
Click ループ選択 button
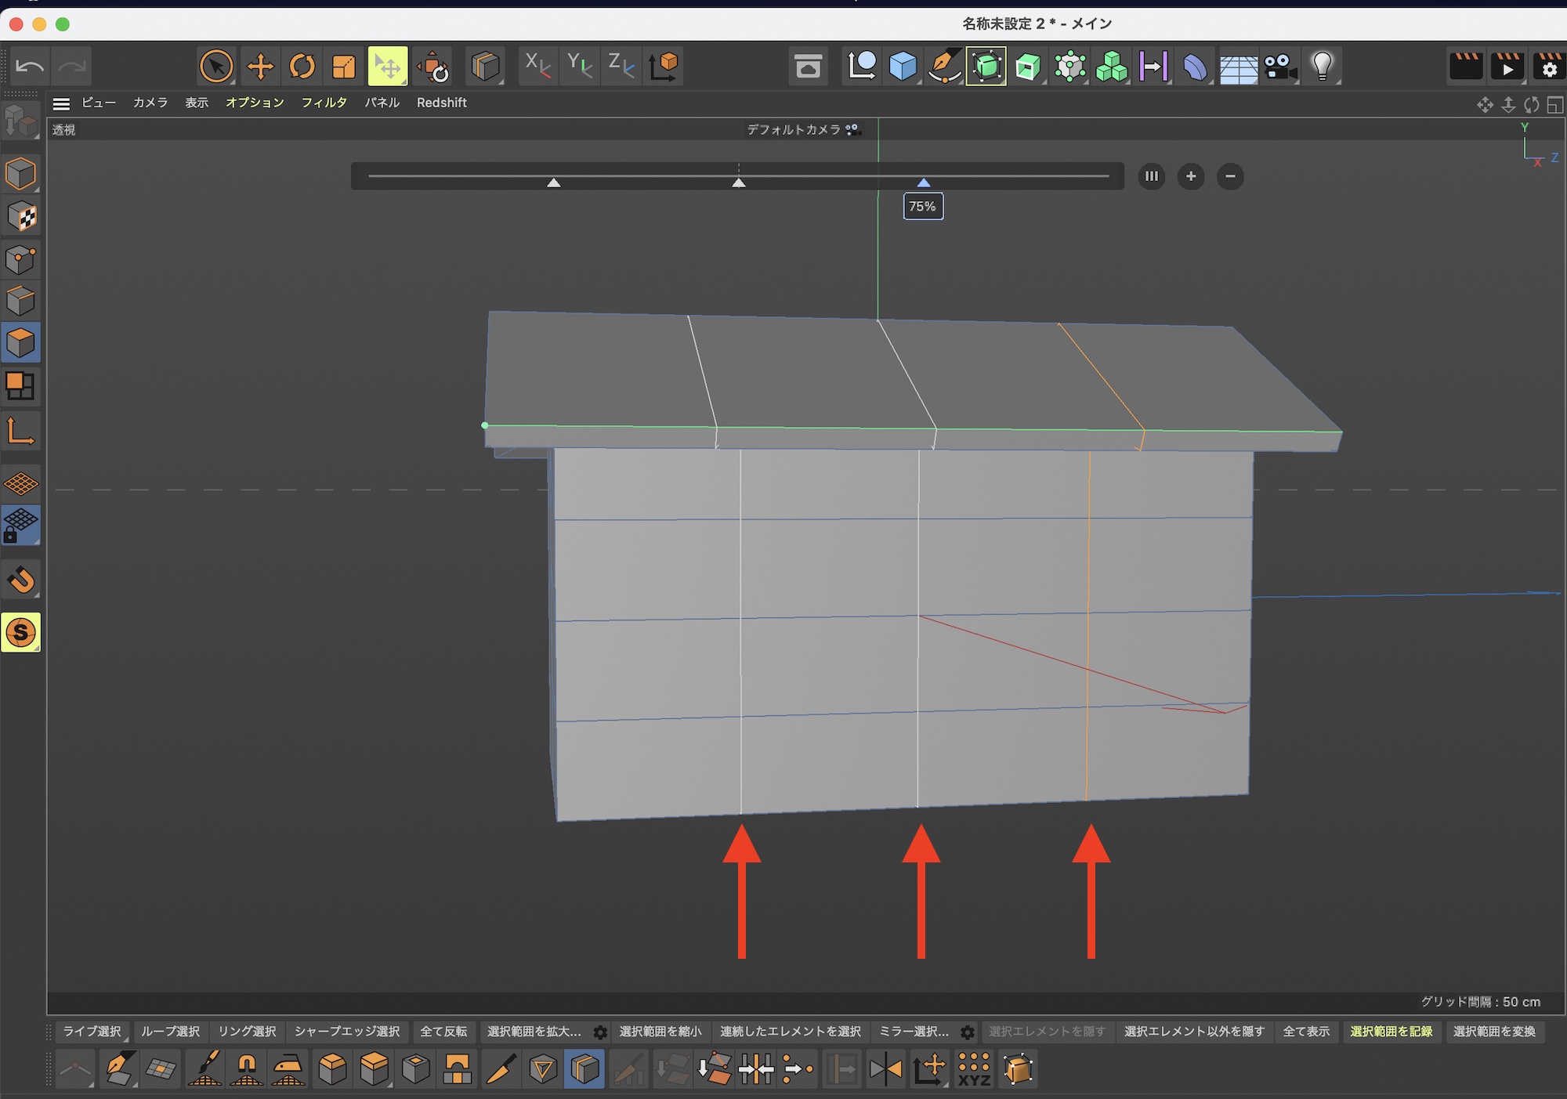point(170,1032)
